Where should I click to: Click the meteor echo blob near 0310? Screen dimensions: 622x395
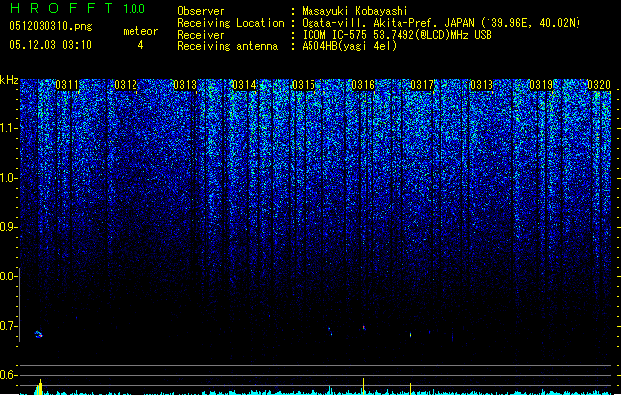pos(39,334)
